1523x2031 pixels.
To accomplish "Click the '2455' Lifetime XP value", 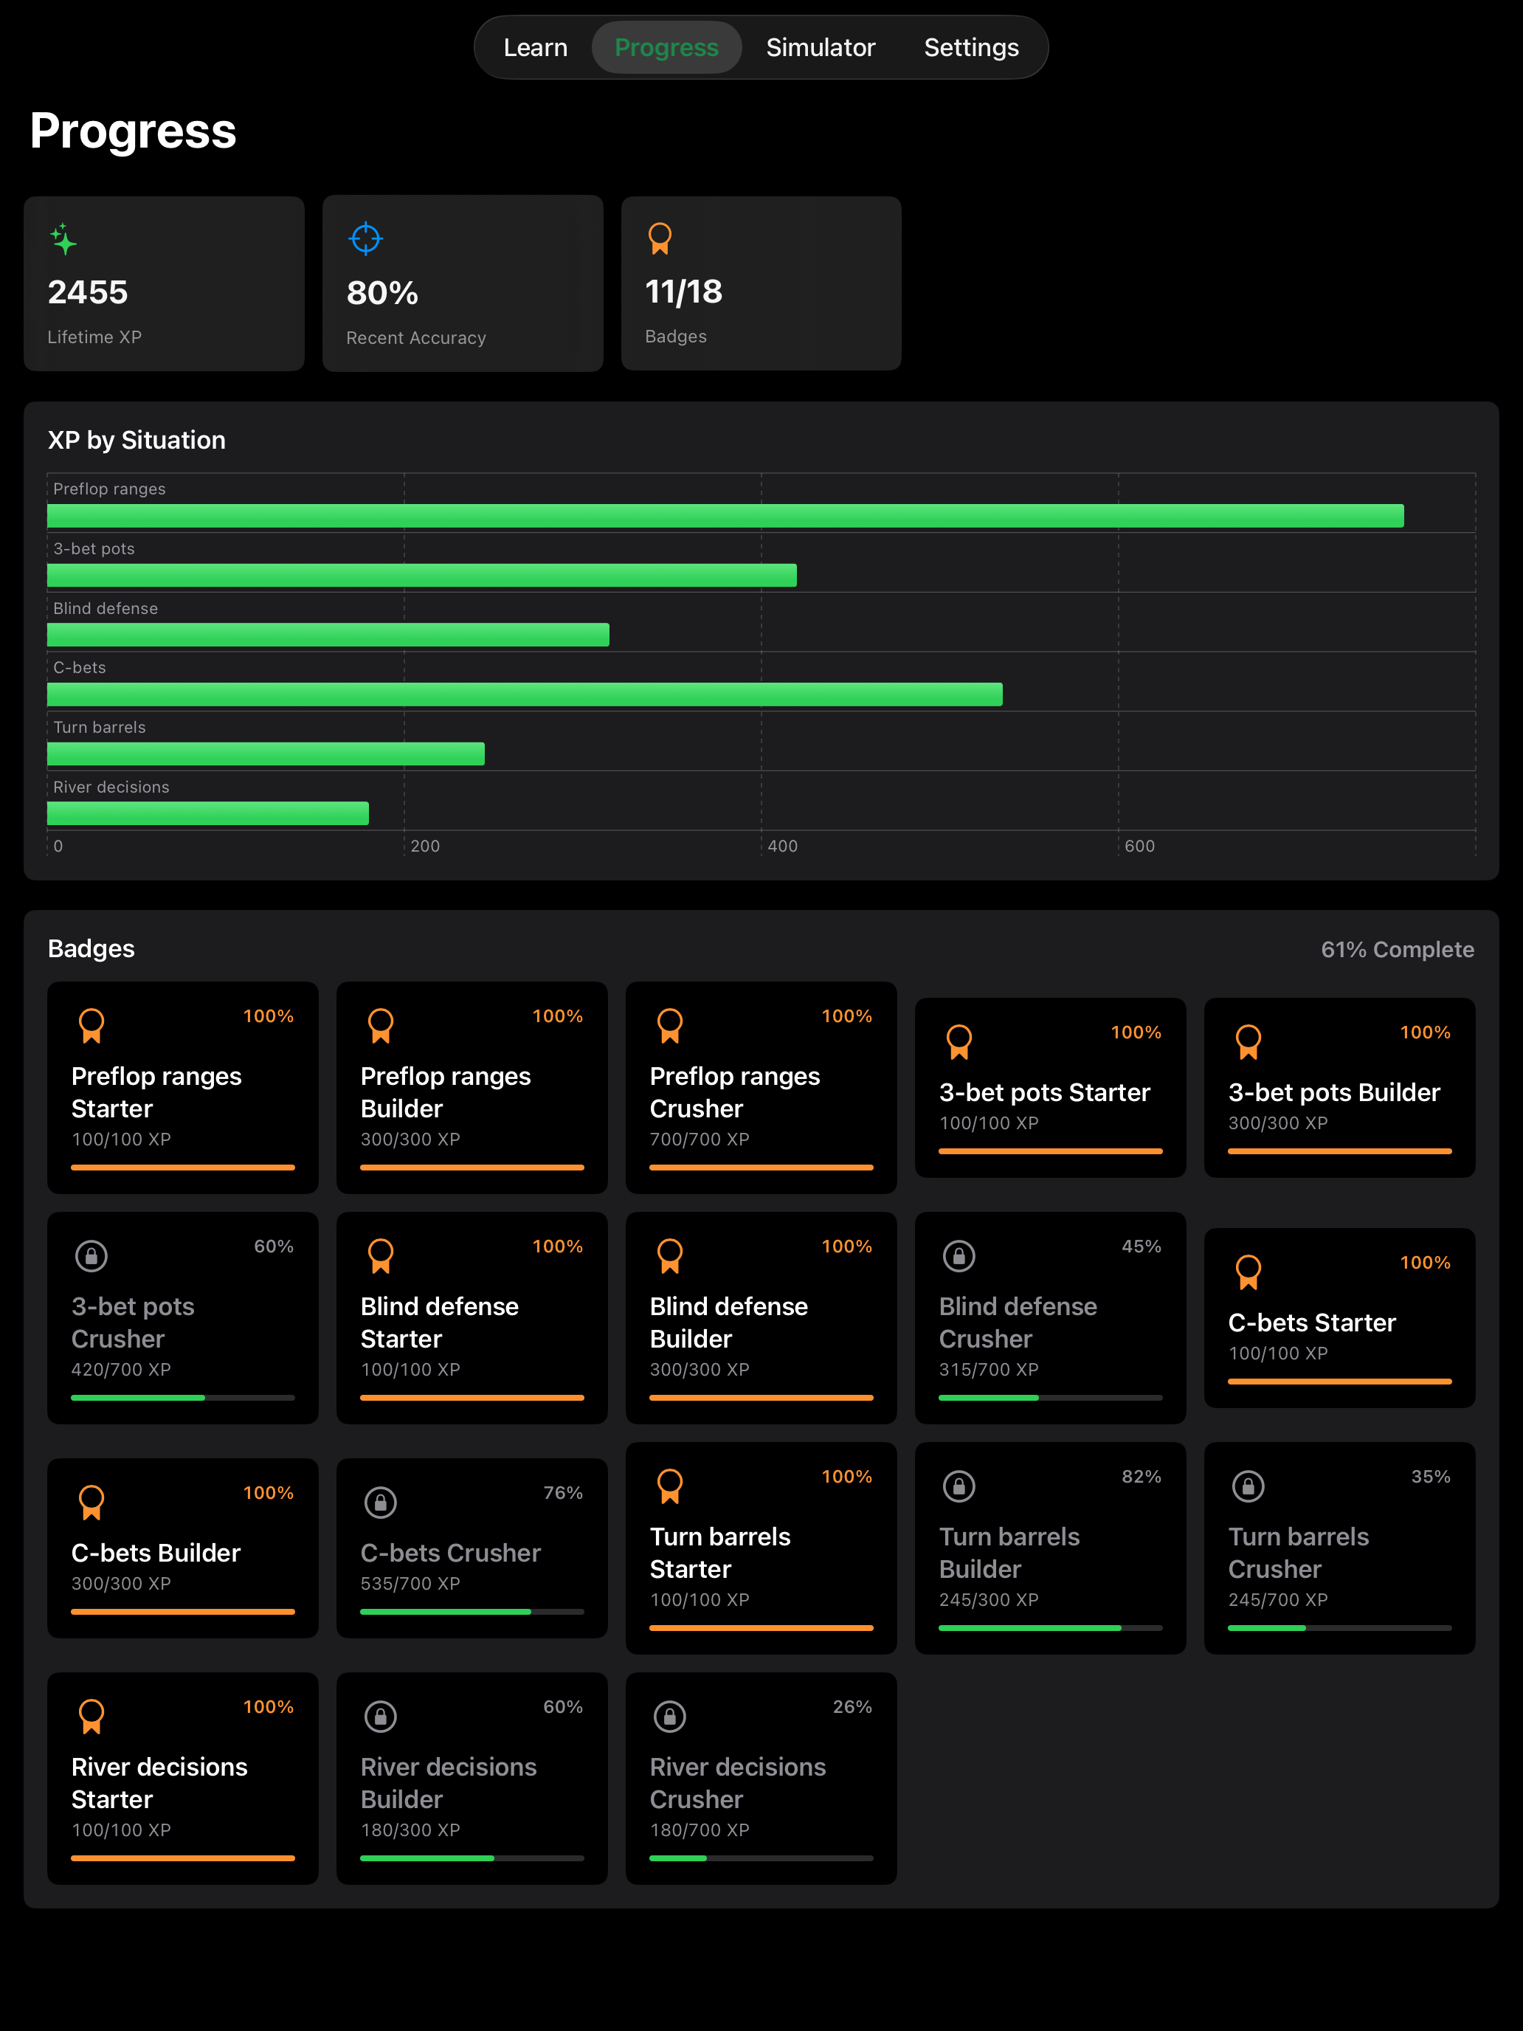I will click(x=88, y=292).
